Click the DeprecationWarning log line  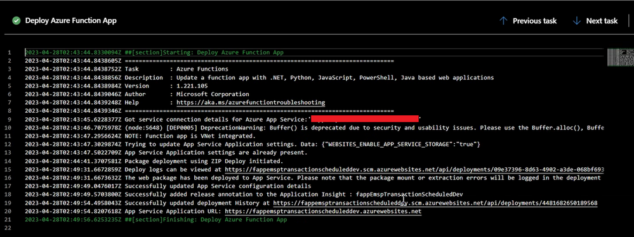[x=314, y=127]
